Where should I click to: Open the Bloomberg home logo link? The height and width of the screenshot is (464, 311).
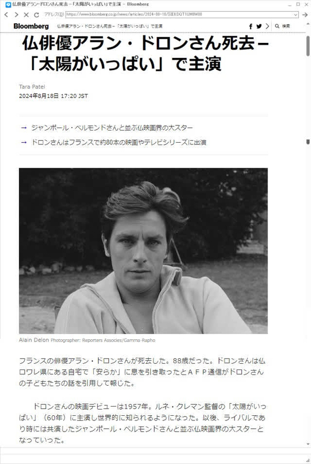[x=31, y=26]
